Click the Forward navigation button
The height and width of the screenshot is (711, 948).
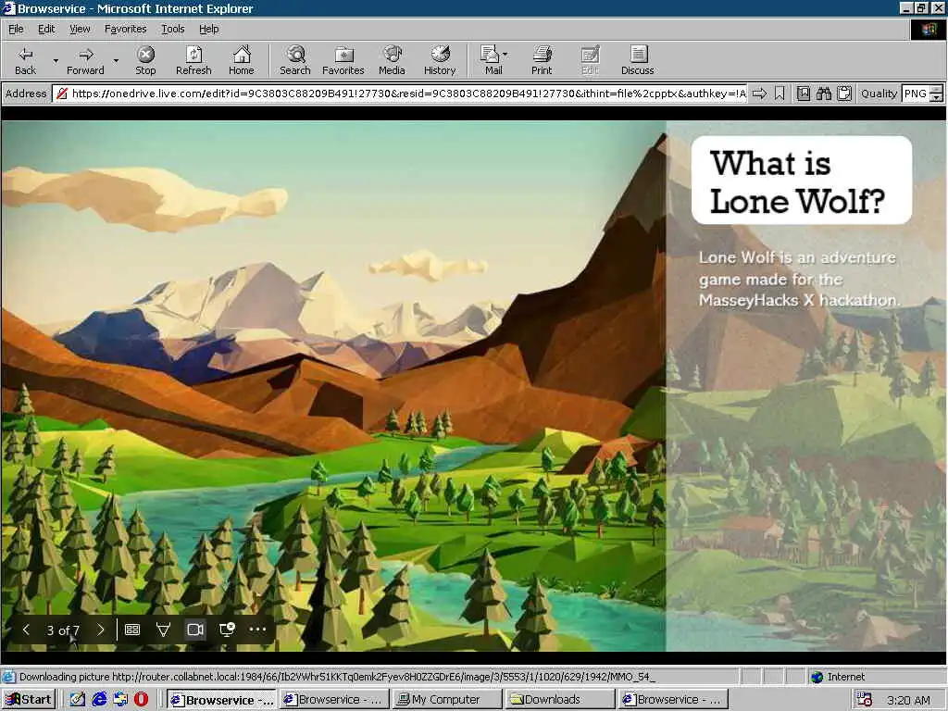(x=85, y=60)
